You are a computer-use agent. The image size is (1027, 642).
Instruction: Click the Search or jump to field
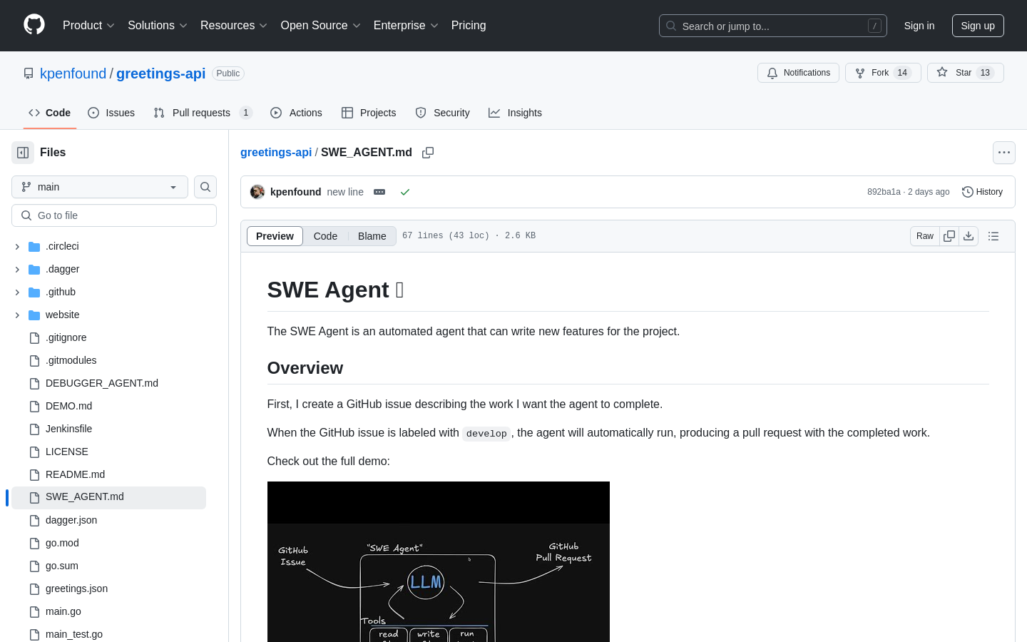pyautogui.click(x=773, y=26)
